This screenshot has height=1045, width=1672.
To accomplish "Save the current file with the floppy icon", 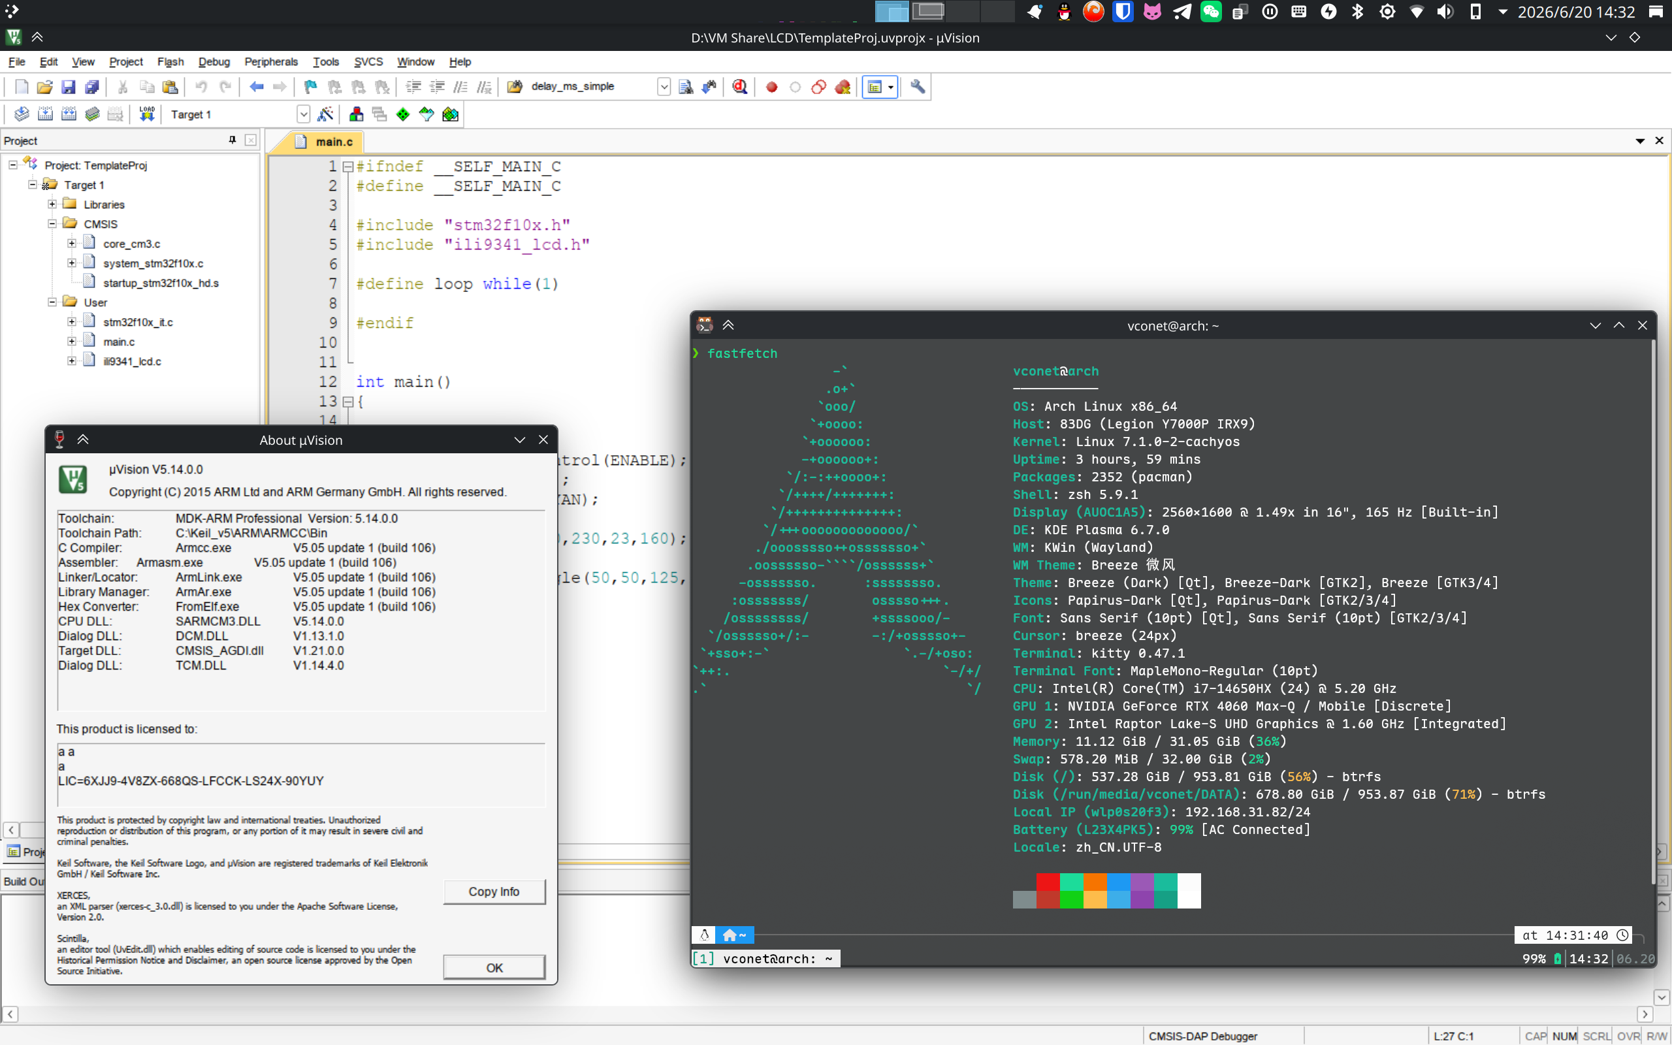I will [x=68, y=86].
